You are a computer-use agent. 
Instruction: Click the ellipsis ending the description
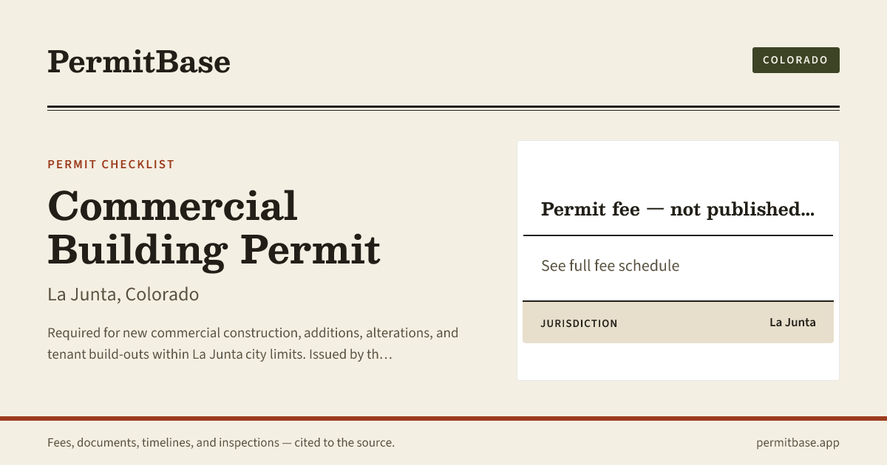tap(384, 355)
